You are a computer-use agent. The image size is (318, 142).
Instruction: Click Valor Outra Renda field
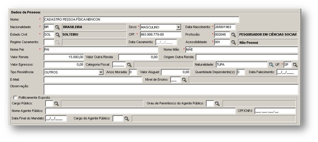tap(138, 57)
